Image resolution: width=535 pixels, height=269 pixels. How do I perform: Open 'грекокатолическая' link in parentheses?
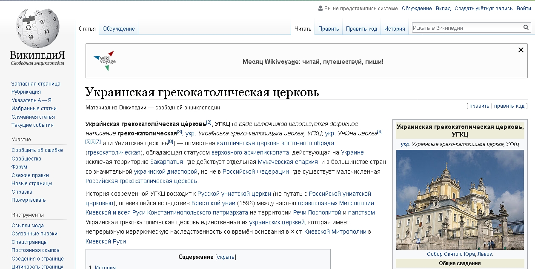click(x=114, y=152)
